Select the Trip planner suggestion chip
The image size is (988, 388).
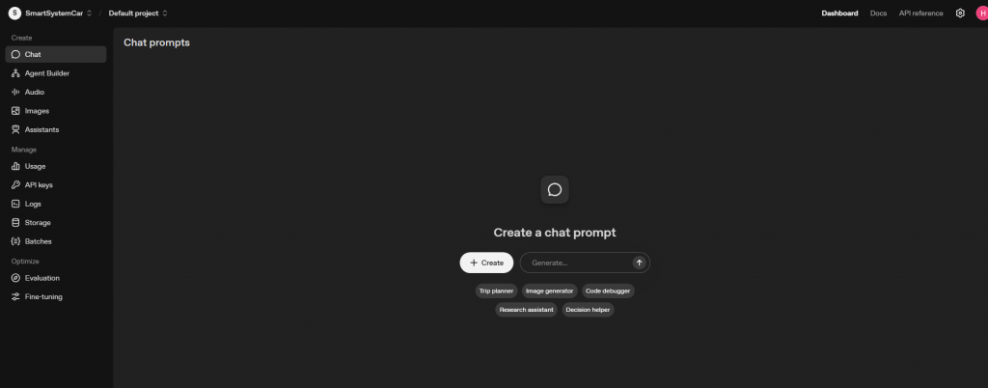click(x=497, y=291)
